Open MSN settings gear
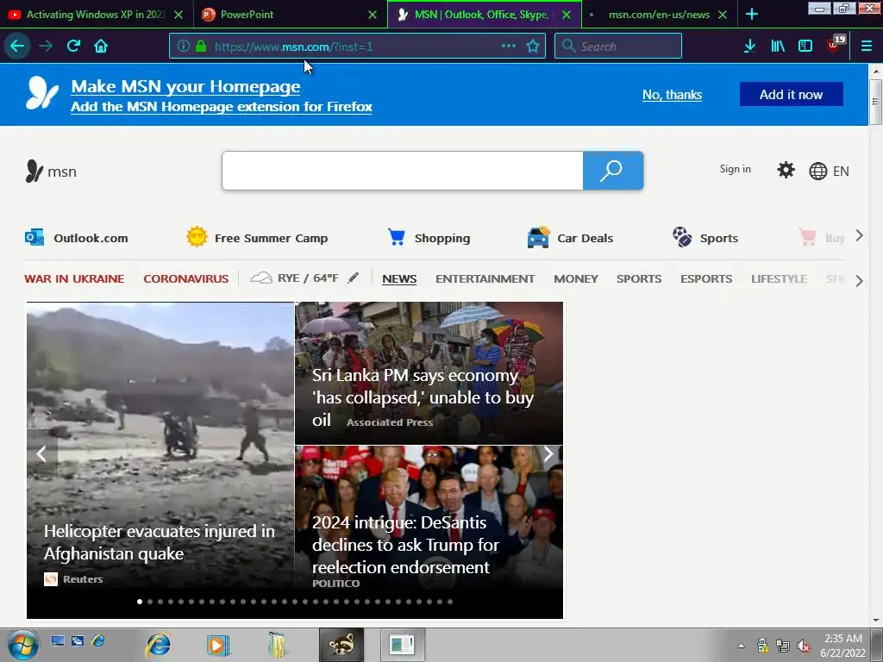This screenshot has width=883, height=662. tap(786, 170)
